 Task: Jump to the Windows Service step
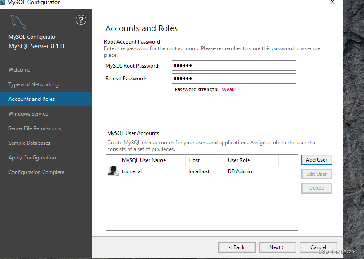(28, 113)
